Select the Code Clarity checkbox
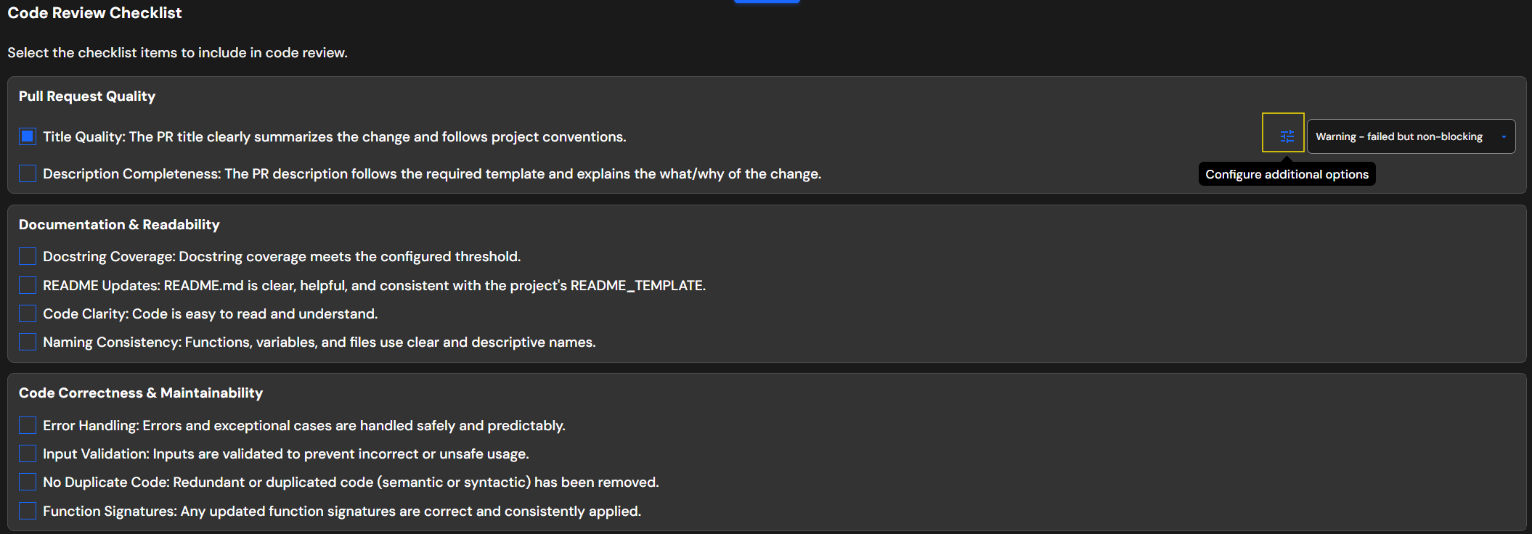This screenshot has width=1532, height=534. (27, 313)
